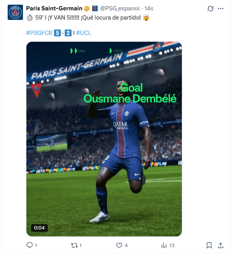Play the Ousmane Dembélé goal video
The height and width of the screenshot is (254, 232).
click(x=104, y=139)
